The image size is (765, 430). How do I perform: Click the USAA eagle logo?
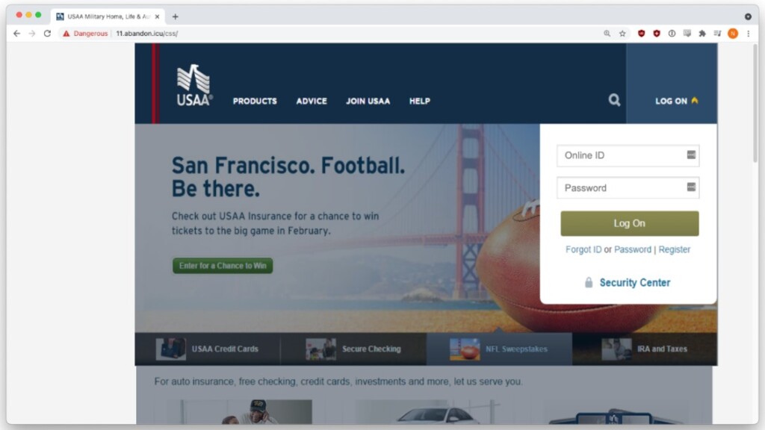click(194, 85)
